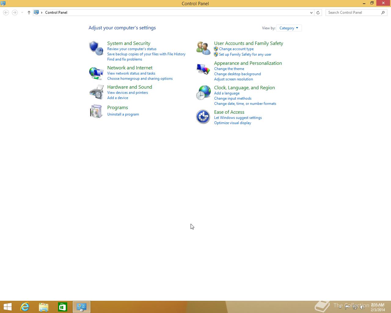The height and width of the screenshot is (313, 391).
Task: Open Network and Internet heading
Action: (x=130, y=68)
